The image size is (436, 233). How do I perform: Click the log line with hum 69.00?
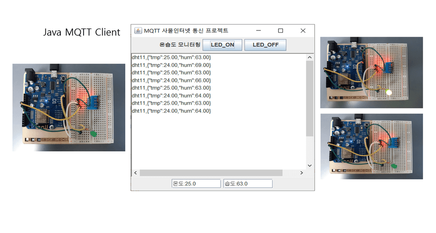point(171,65)
